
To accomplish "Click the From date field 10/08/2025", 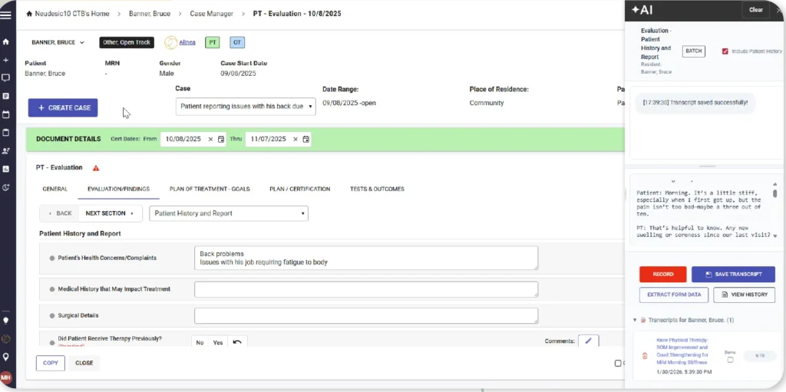I will [x=183, y=140].
